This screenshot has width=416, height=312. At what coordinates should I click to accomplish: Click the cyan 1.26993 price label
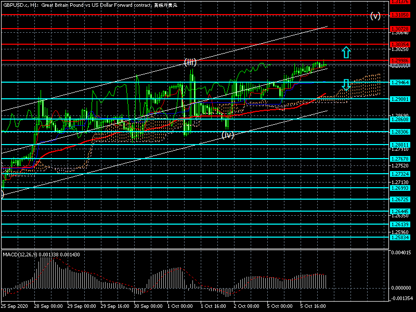400,188
